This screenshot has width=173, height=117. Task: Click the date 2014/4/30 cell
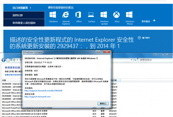115,87
